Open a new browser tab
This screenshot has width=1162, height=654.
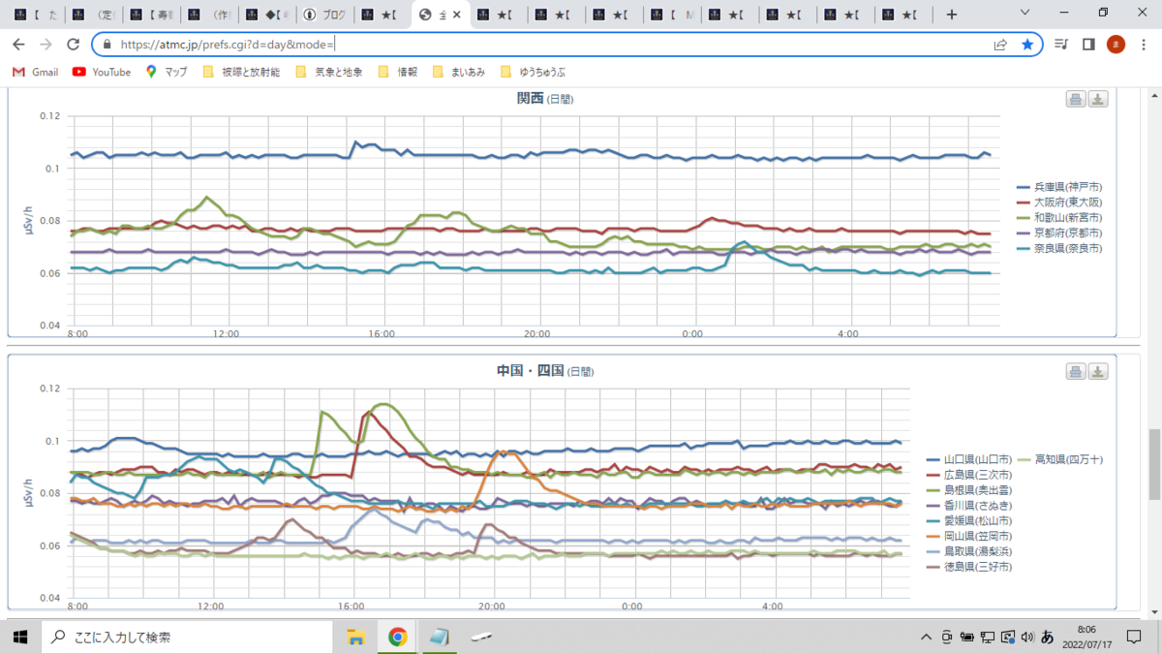point(952,15)
